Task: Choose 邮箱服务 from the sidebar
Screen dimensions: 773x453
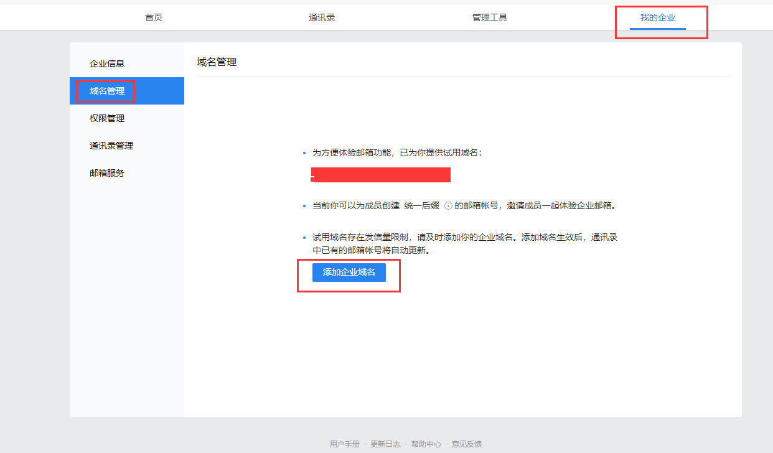Action: point(107,173)
